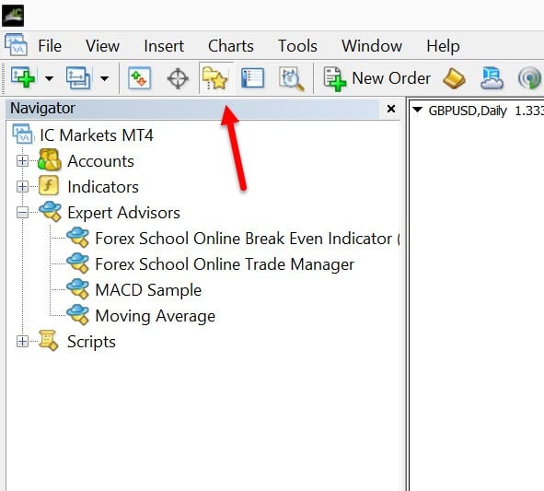This screenshot has height=491, width=544.
Task: Click the GBPUSD,Daily chart dropdown triangle
Action: [417, 110]
